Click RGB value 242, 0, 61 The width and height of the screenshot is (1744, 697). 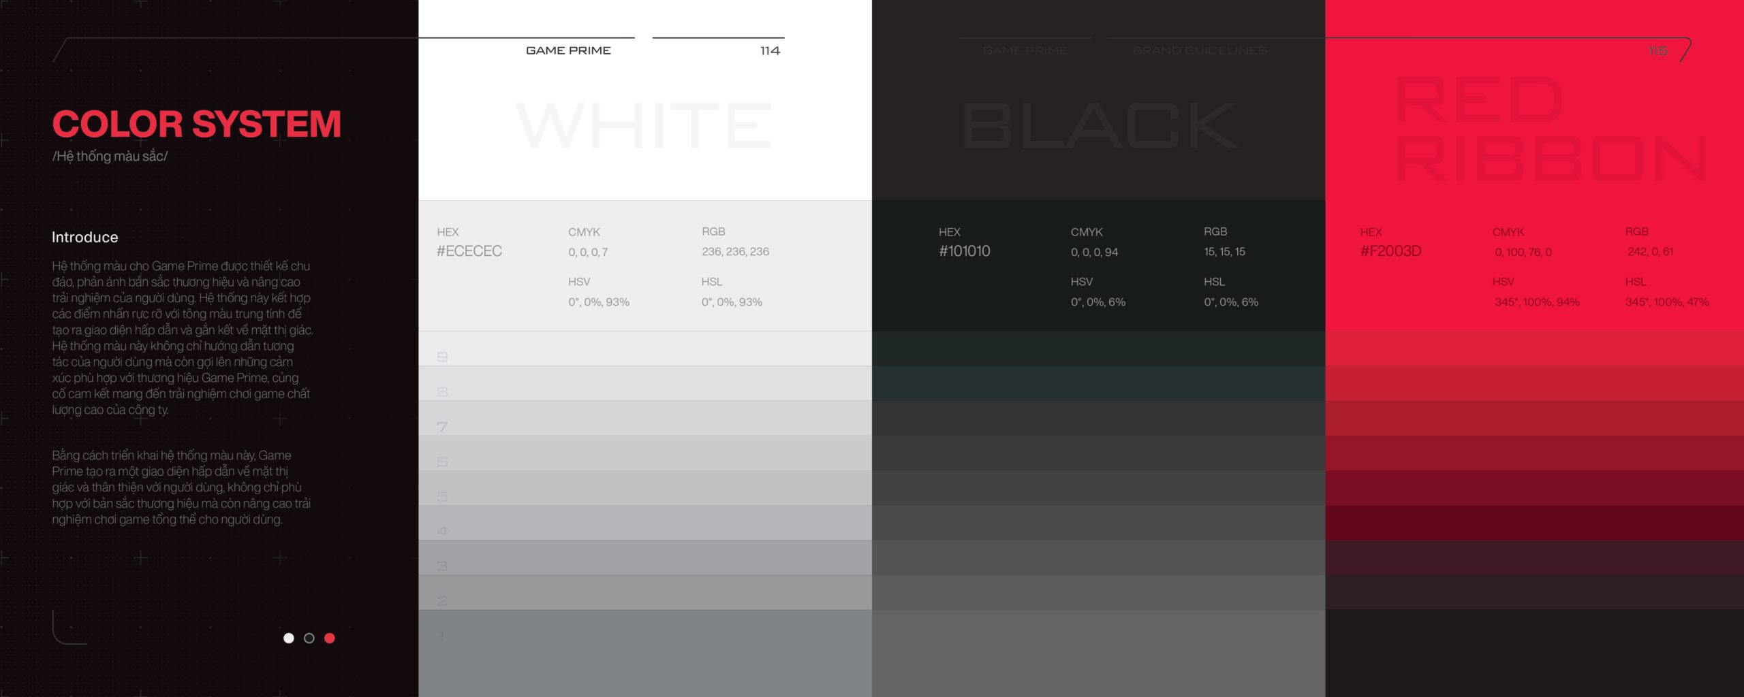pos(1650,251)
